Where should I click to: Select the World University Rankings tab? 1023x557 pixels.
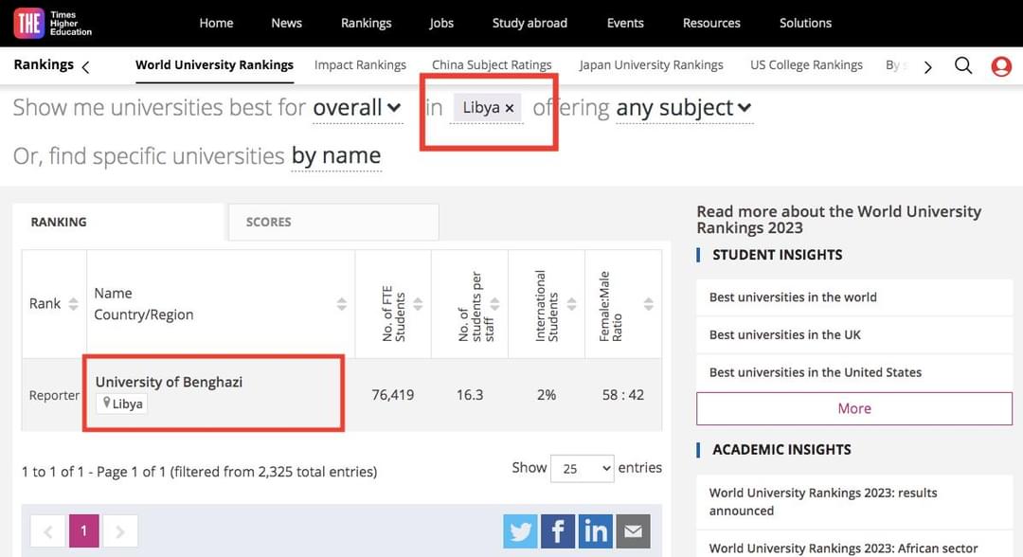click(215, 65)
